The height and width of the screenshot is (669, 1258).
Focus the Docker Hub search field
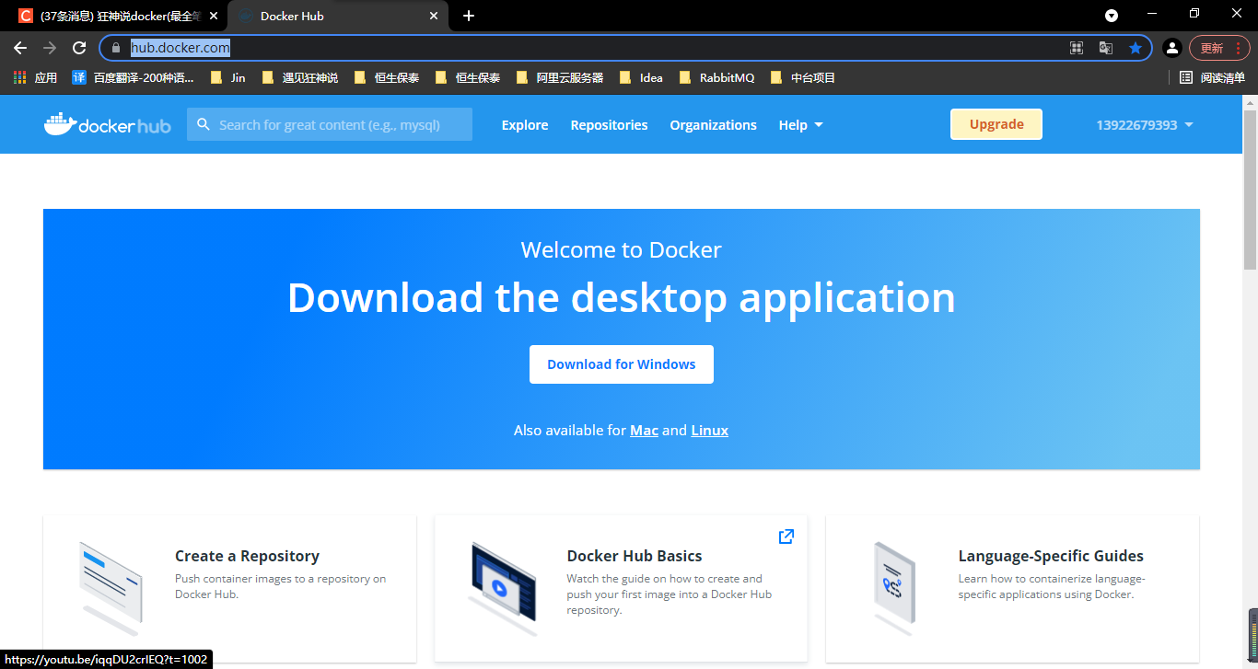pyautogui.click(x=330, y=124)
